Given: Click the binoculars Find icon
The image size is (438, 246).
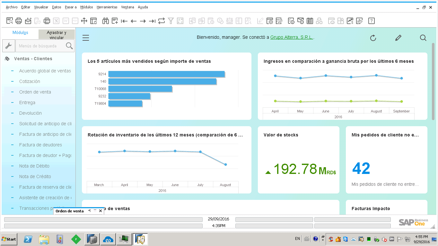Looking at the screenshot, I should coord(106,21).
